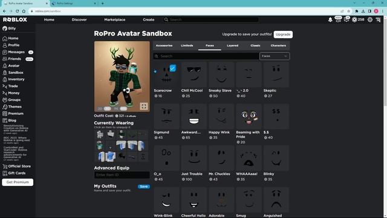Select the Beaming with Pride face

tap(249, 116)
